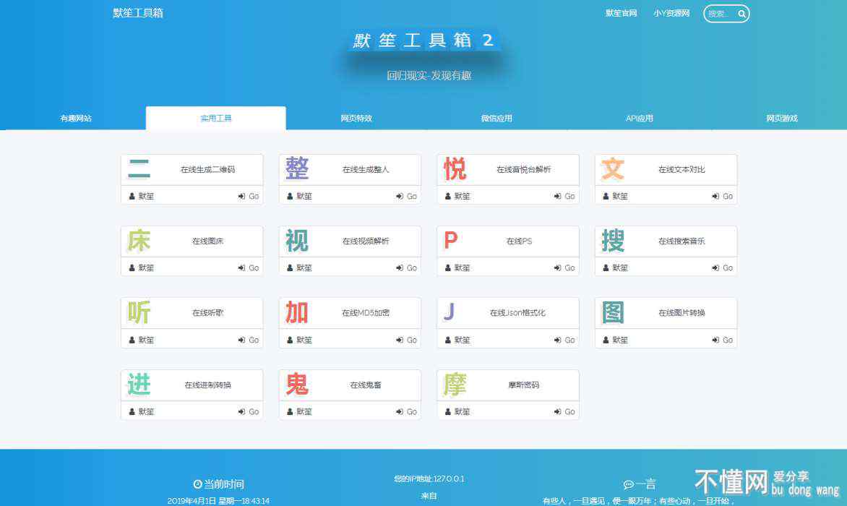Click the 默笙 author on 在线图片转换 card

(x=615, y=340)
